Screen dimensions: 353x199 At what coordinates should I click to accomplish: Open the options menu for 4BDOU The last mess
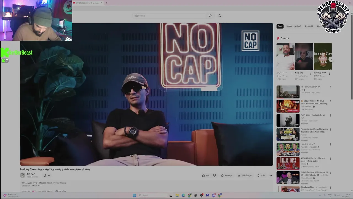tap(330, 159)
